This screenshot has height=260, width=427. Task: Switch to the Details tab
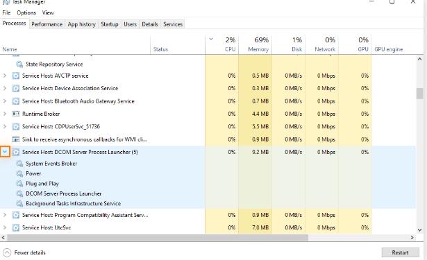click(x=150, y=24)
